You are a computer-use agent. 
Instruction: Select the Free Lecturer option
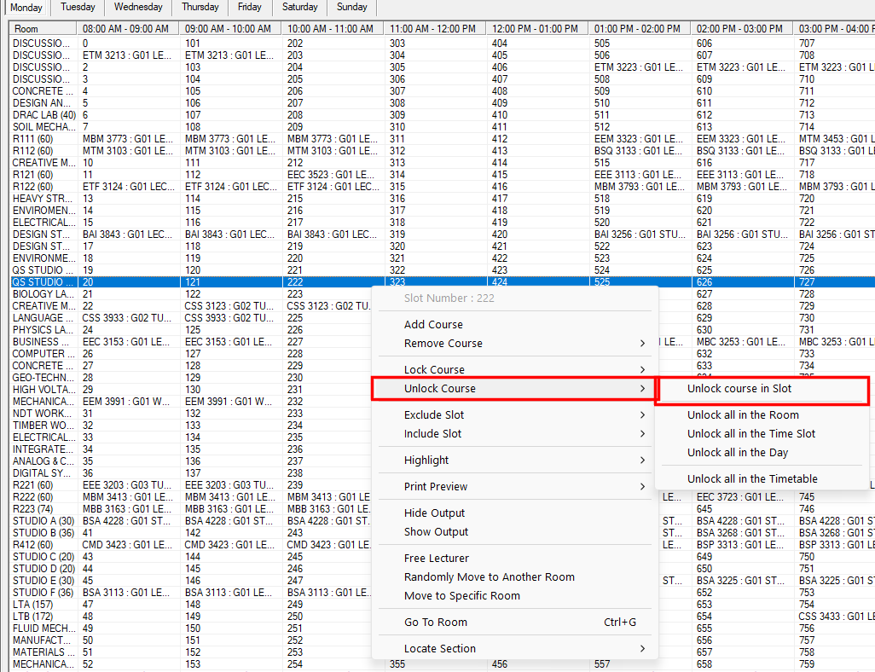coord(514,558)
